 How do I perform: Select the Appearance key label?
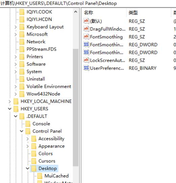[51, 146]
